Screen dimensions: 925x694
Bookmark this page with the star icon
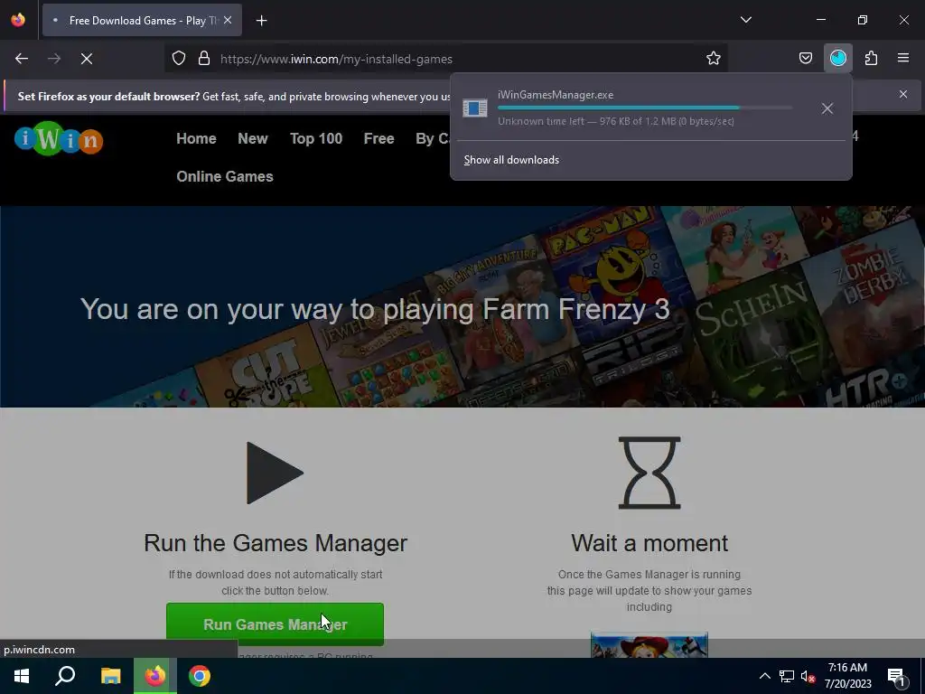point(714,59)
